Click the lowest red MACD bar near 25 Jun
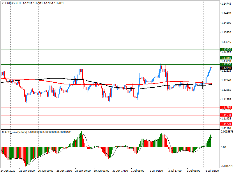 tap(26, 156)
